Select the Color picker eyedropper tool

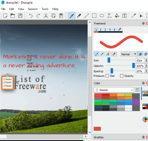click(134, 15)
